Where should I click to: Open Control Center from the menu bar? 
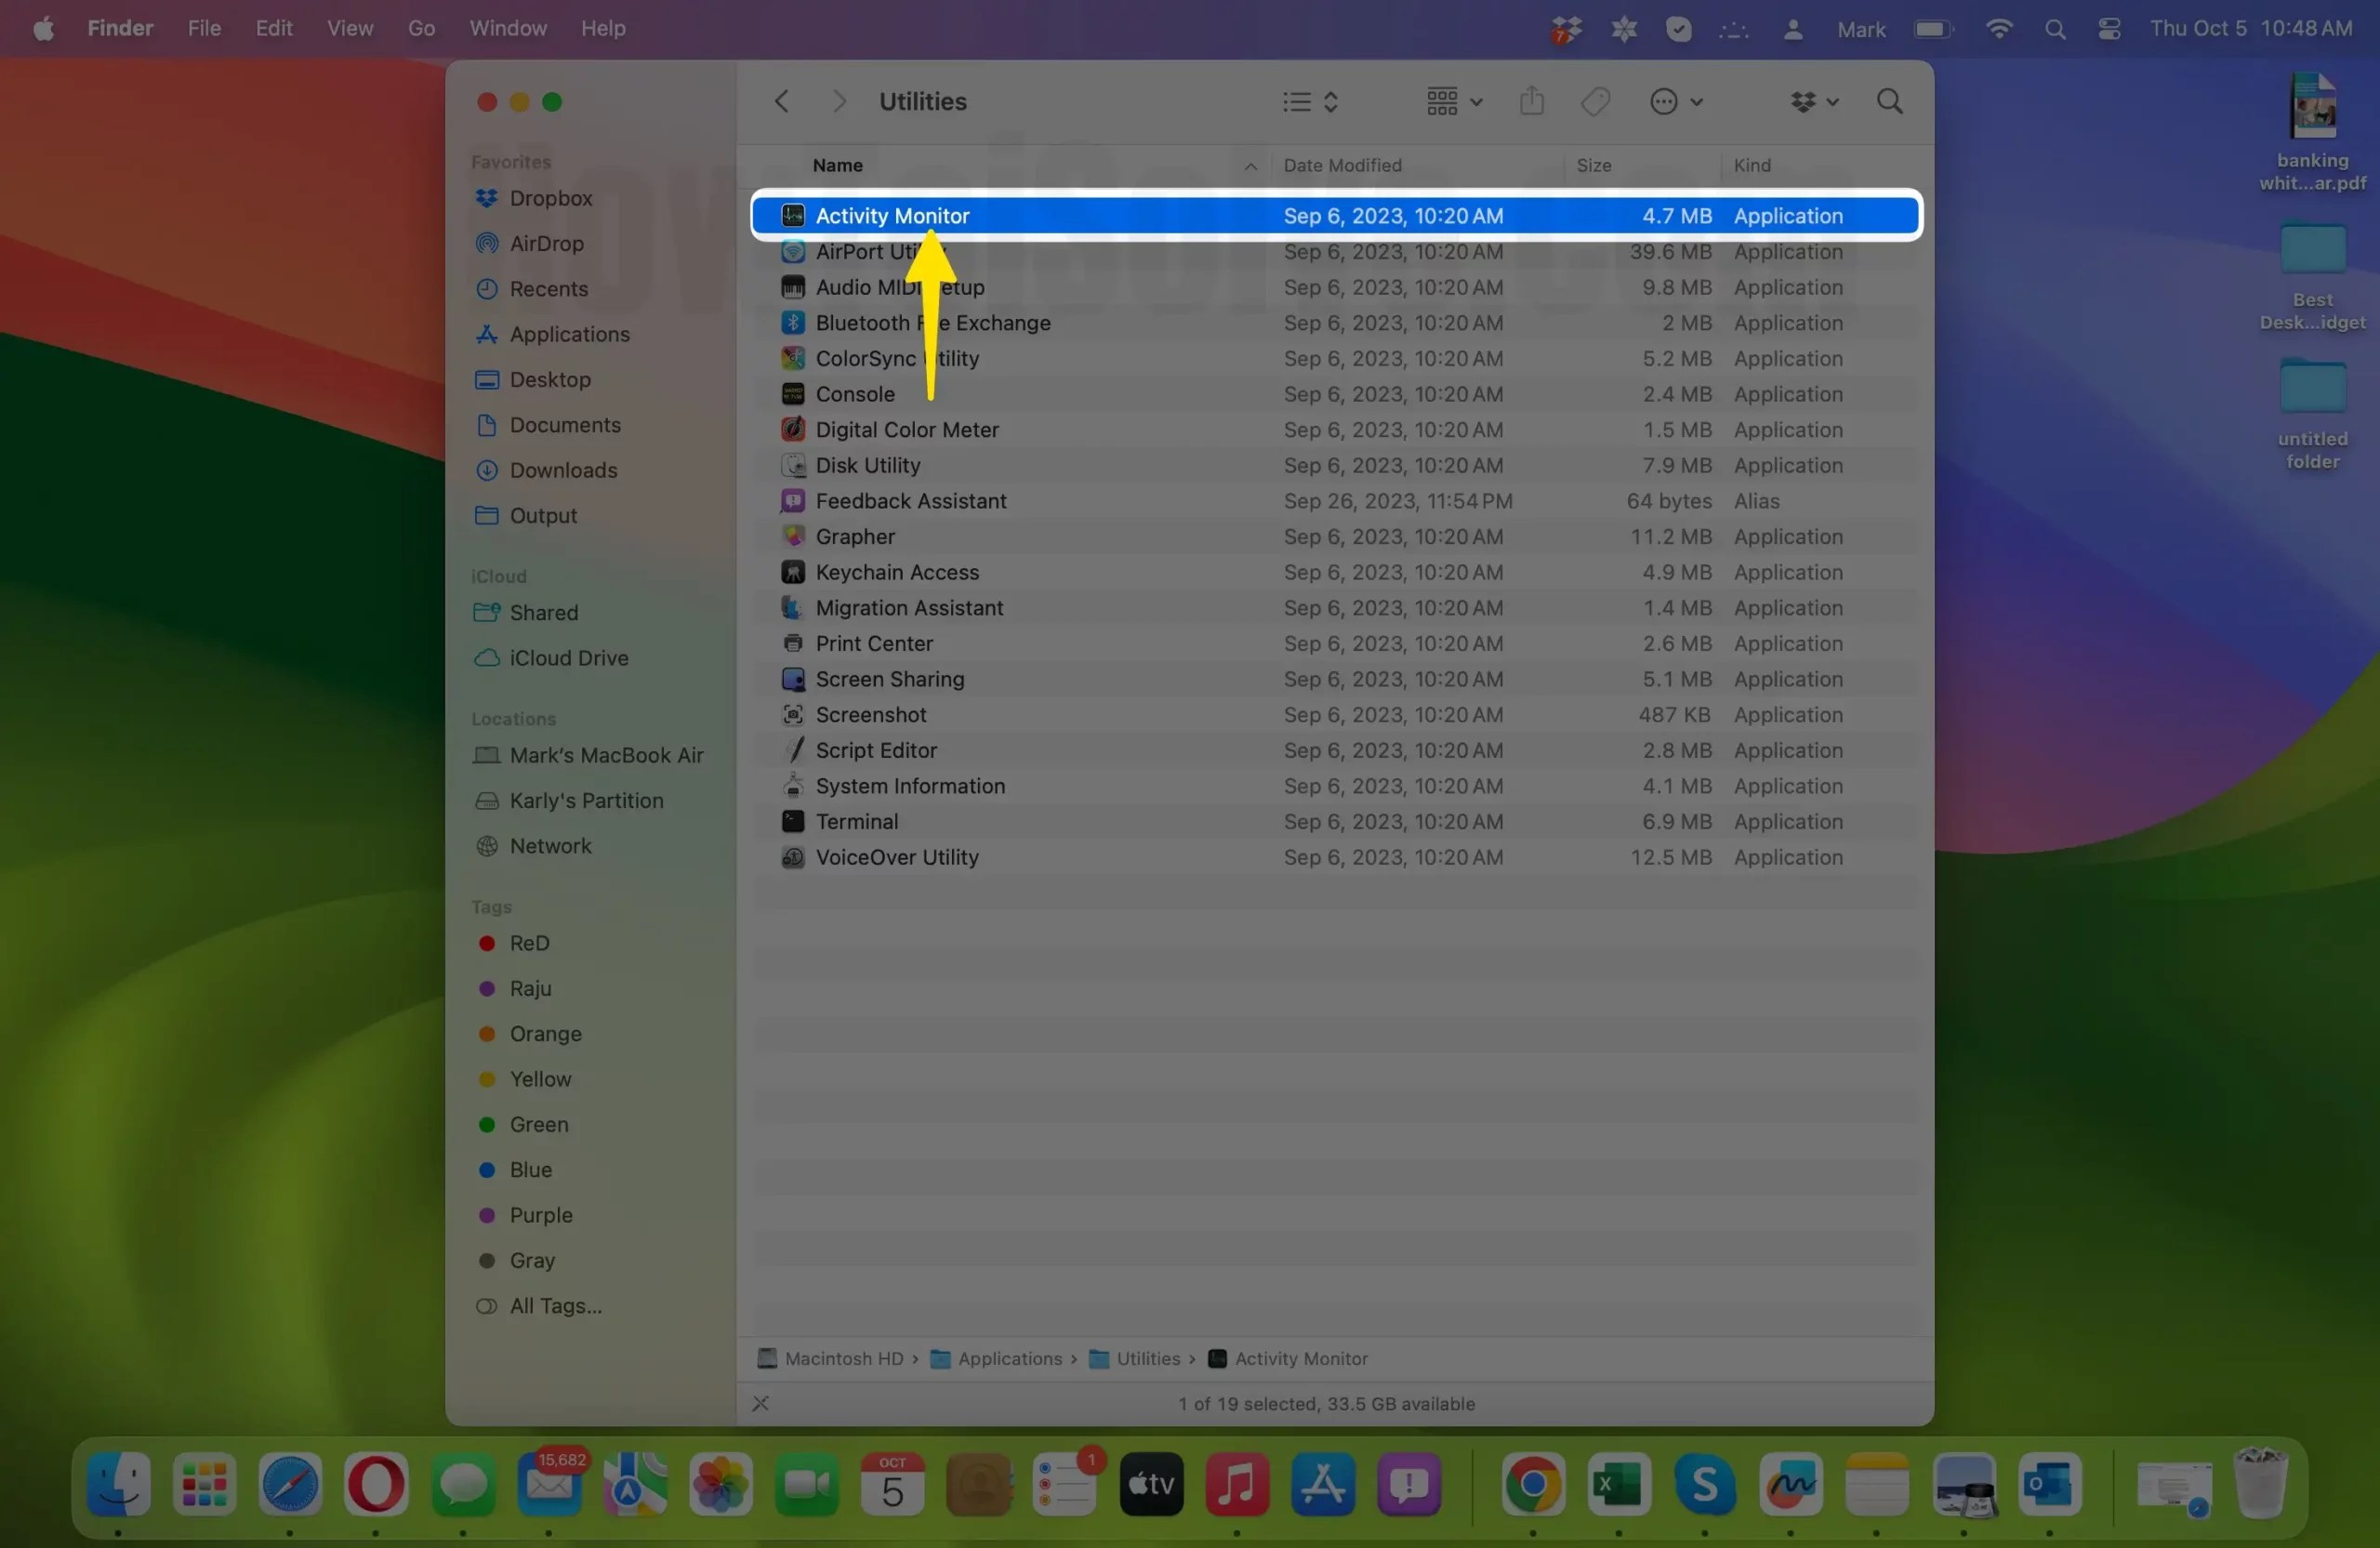[x=2110, y=28]
